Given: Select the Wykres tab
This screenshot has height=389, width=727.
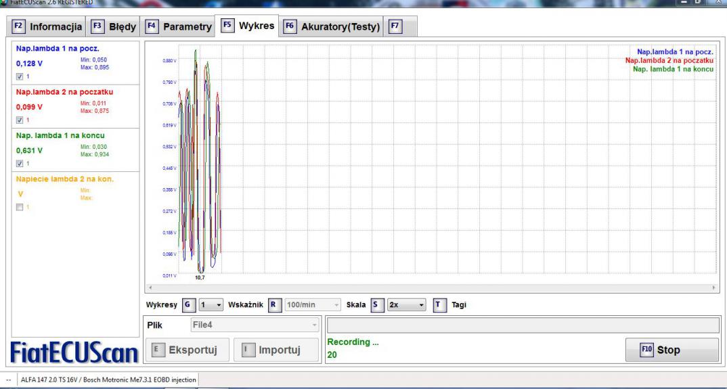Looking at the screenshot, I should tap(247, 26).
